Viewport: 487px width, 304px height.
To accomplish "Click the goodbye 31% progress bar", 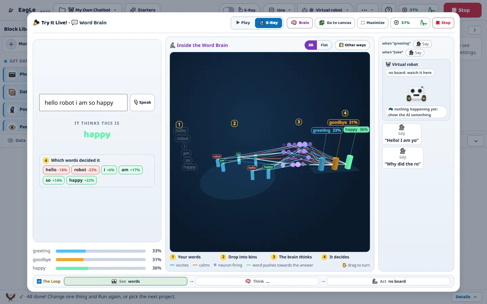I will pos(100,260).
